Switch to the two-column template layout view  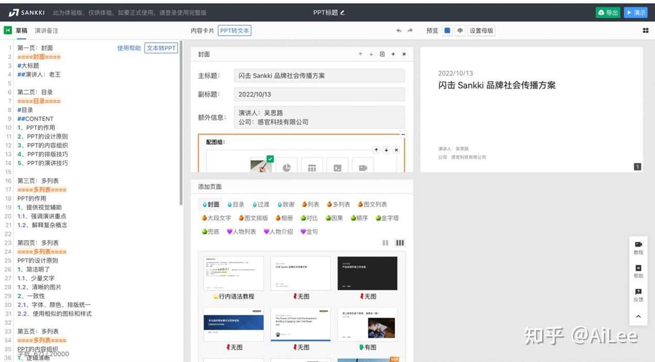[386, 243]
